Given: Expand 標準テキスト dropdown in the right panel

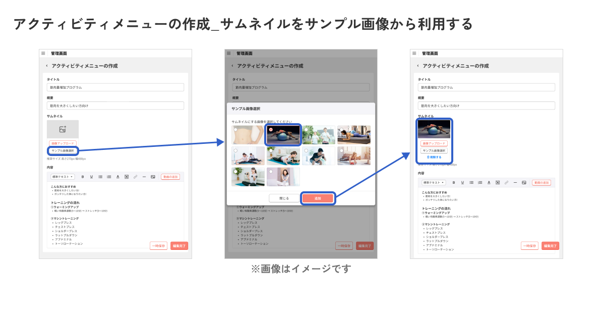Looking at the screenshot, I should click(434, 182).
